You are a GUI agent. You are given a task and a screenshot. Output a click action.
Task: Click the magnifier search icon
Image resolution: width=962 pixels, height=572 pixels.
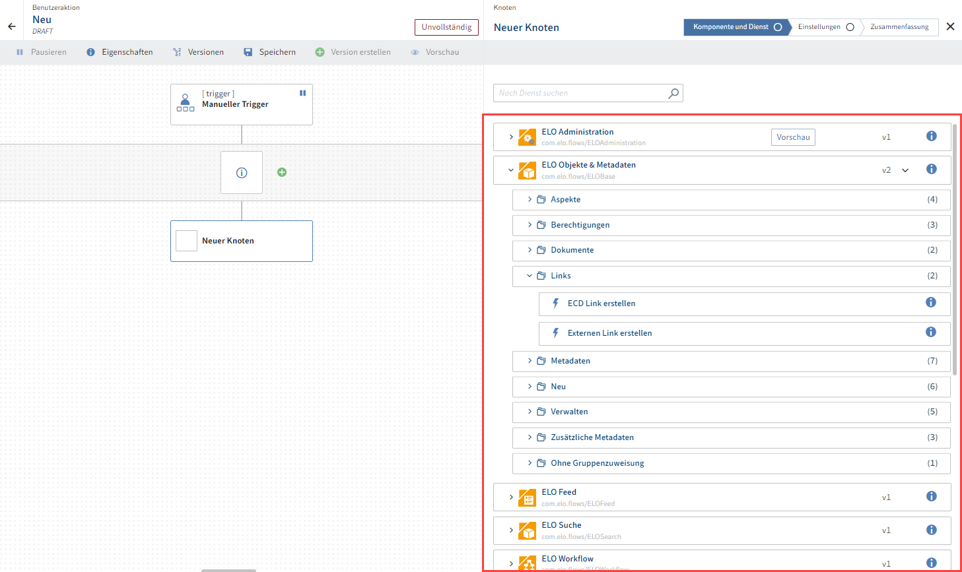click(x=673, y=93)
